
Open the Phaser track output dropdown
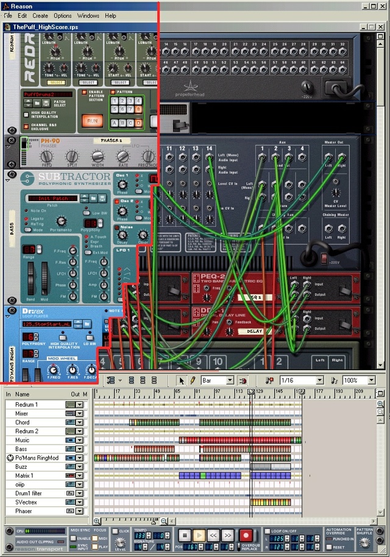pos(80,511)
